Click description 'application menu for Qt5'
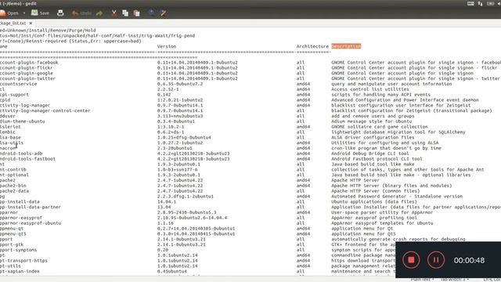Screen dimensions: 501x282 click(363, 233)
